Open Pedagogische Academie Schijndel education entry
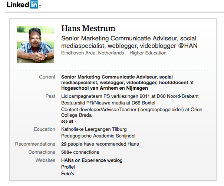Screen dimensions: 224x186 pyautogui.click(x=98, y=136)
